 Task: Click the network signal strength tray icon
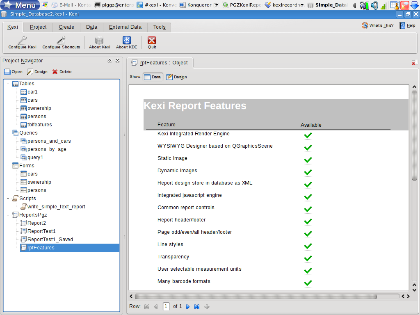click(383, 5)
